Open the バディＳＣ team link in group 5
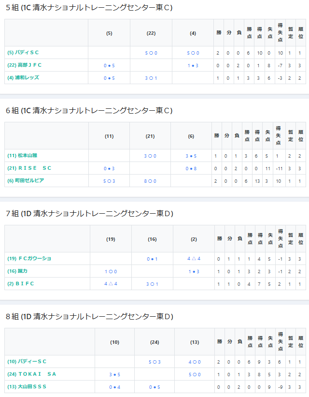 pos(23,53)
